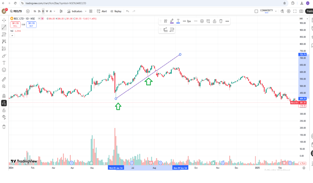Screen dimensions: 313x183
Task: Expand the COMMODITY layout dropdown arrow
Action: (276, 11)
